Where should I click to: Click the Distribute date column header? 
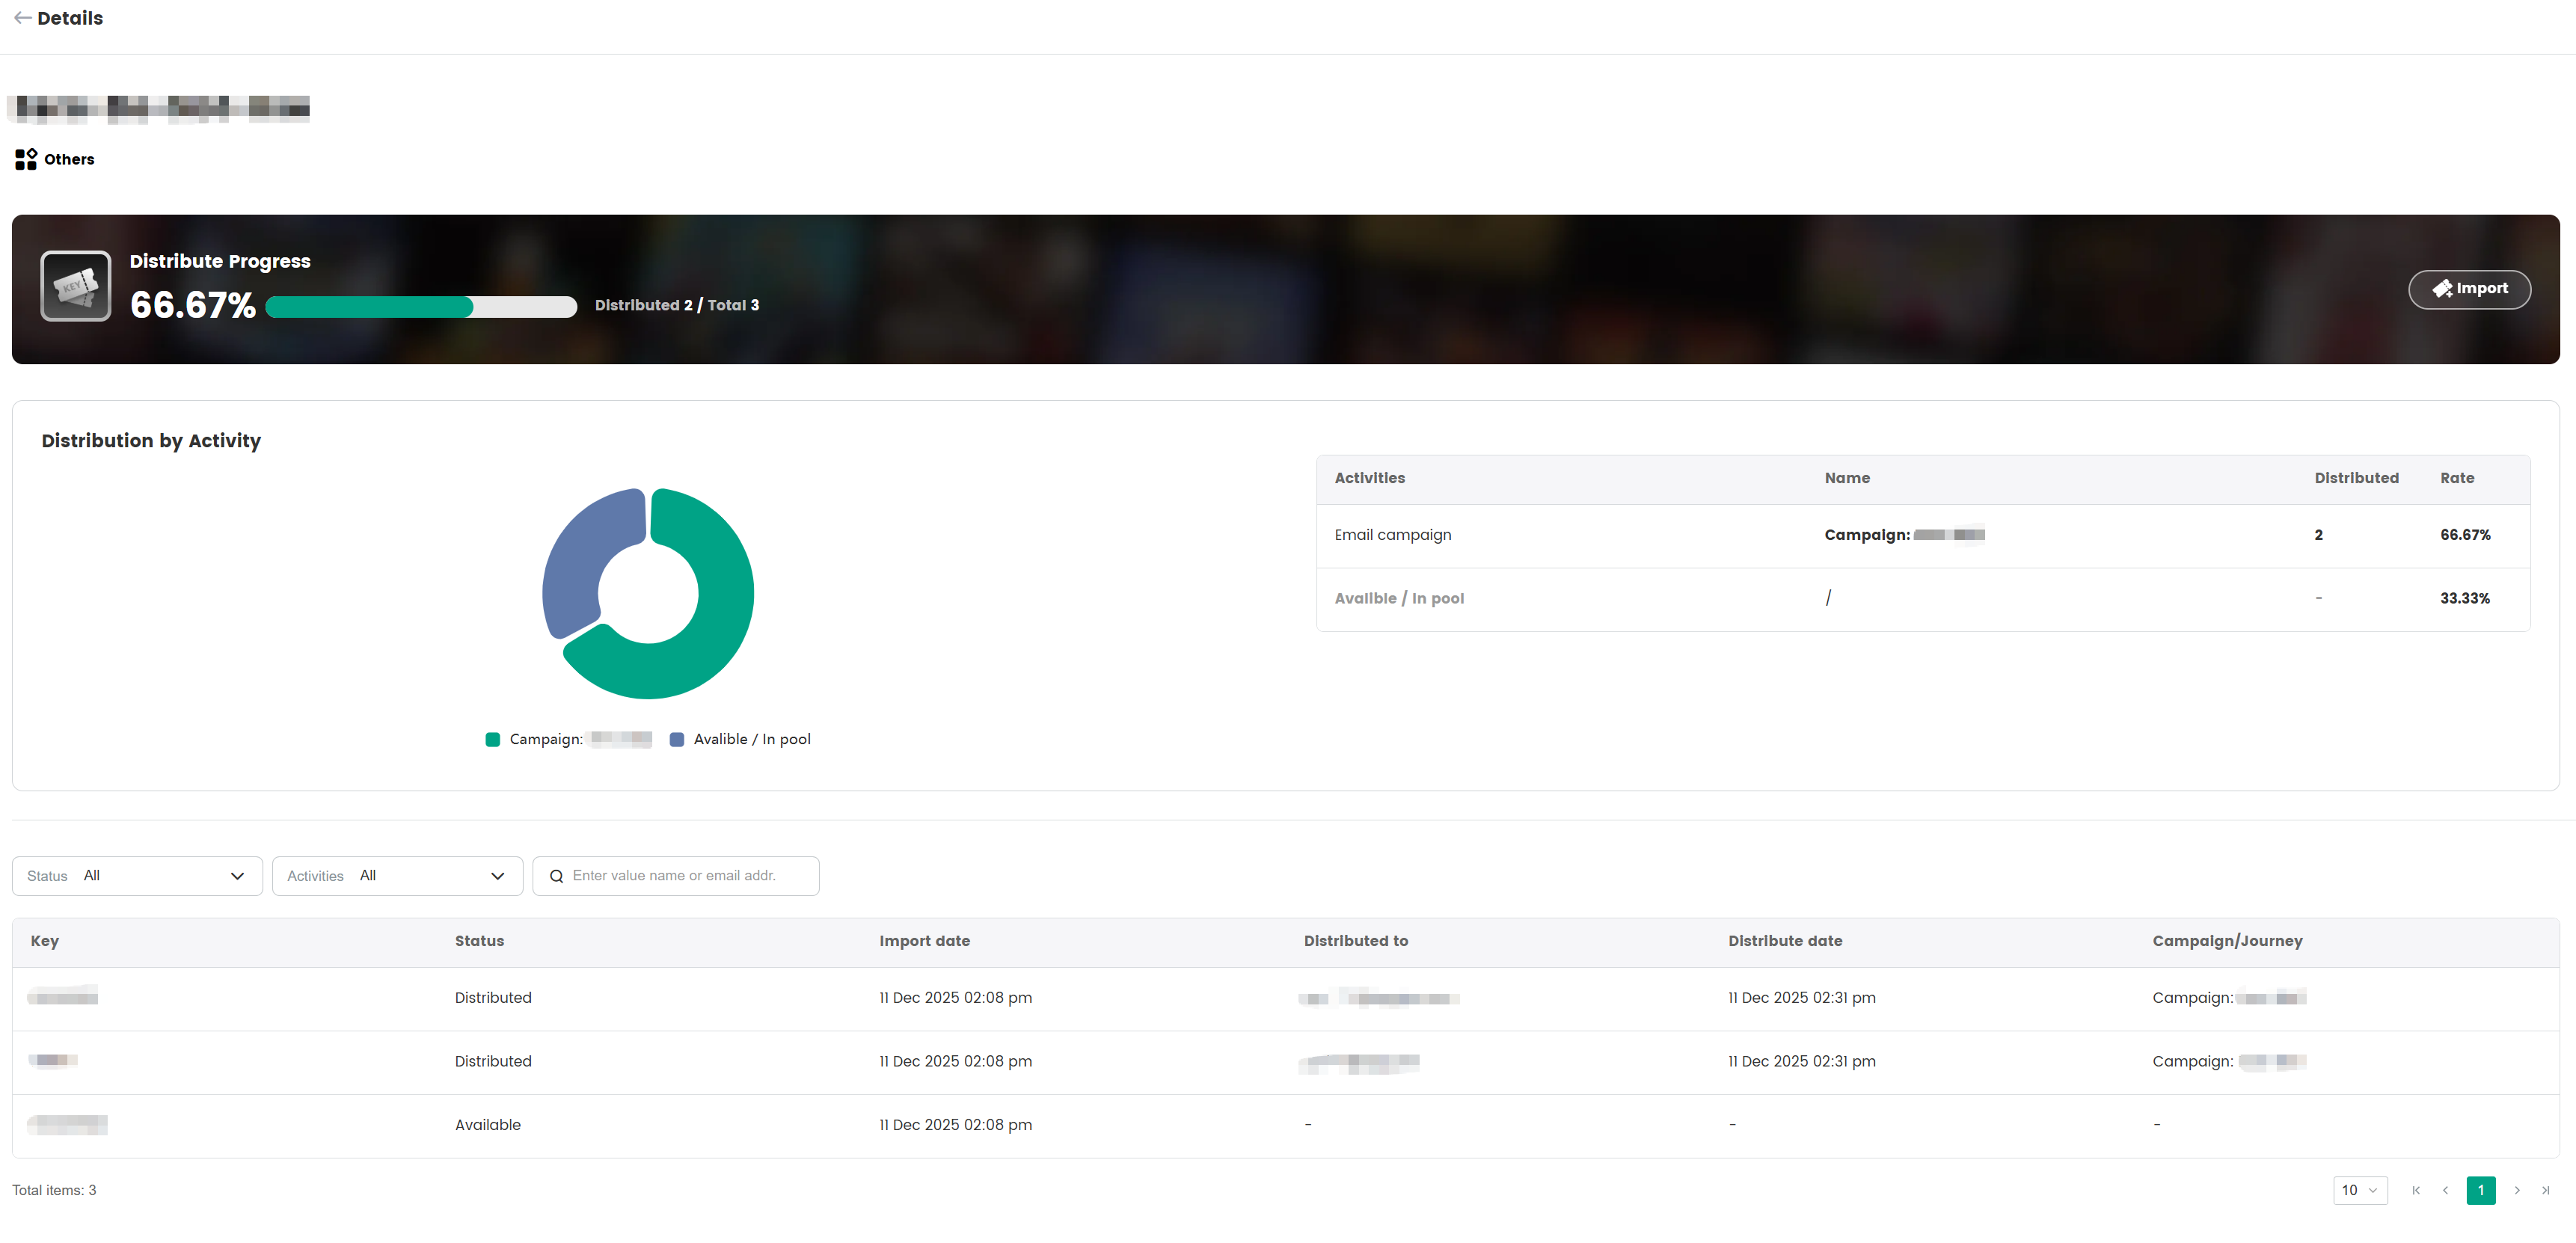pos(1785,941)
